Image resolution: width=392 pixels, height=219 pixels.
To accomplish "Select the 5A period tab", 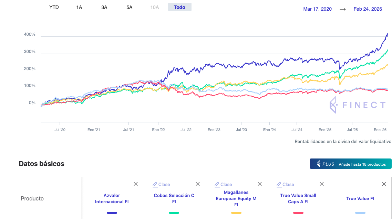I will point(129,7).
